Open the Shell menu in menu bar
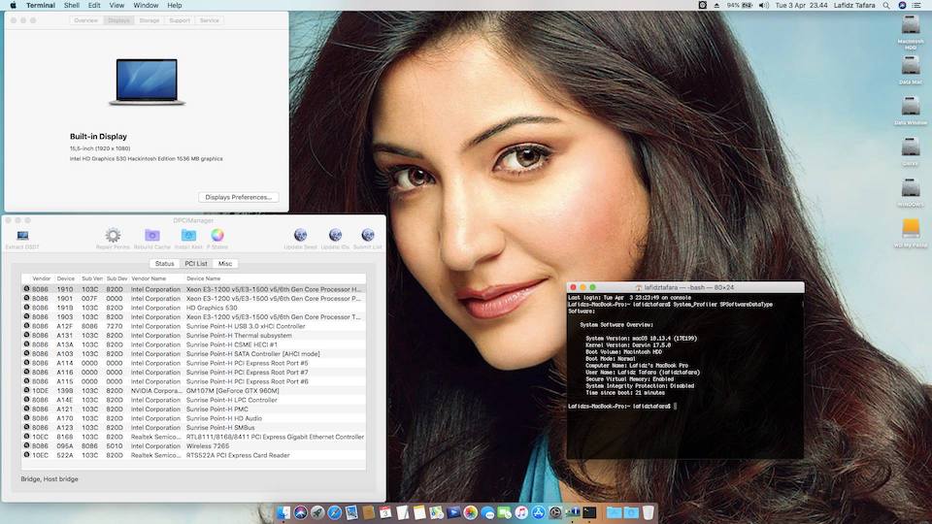 click(72, 6)
